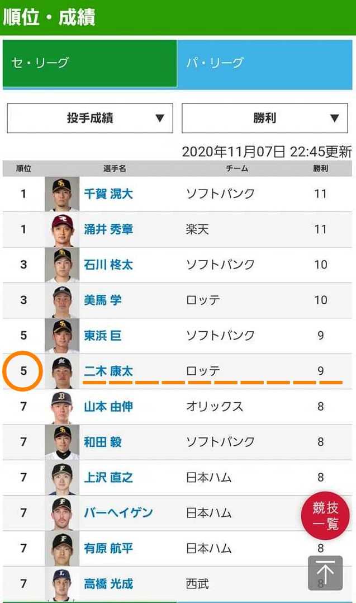Switch to the パ・リーグ tab
The image size is (356, 603).
tap(265, 63)
